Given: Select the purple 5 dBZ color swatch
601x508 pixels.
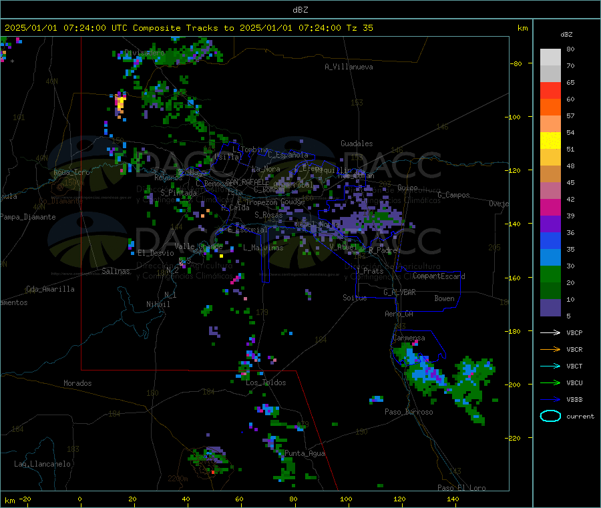Looking at the screenshot, I should coord(550,308).
